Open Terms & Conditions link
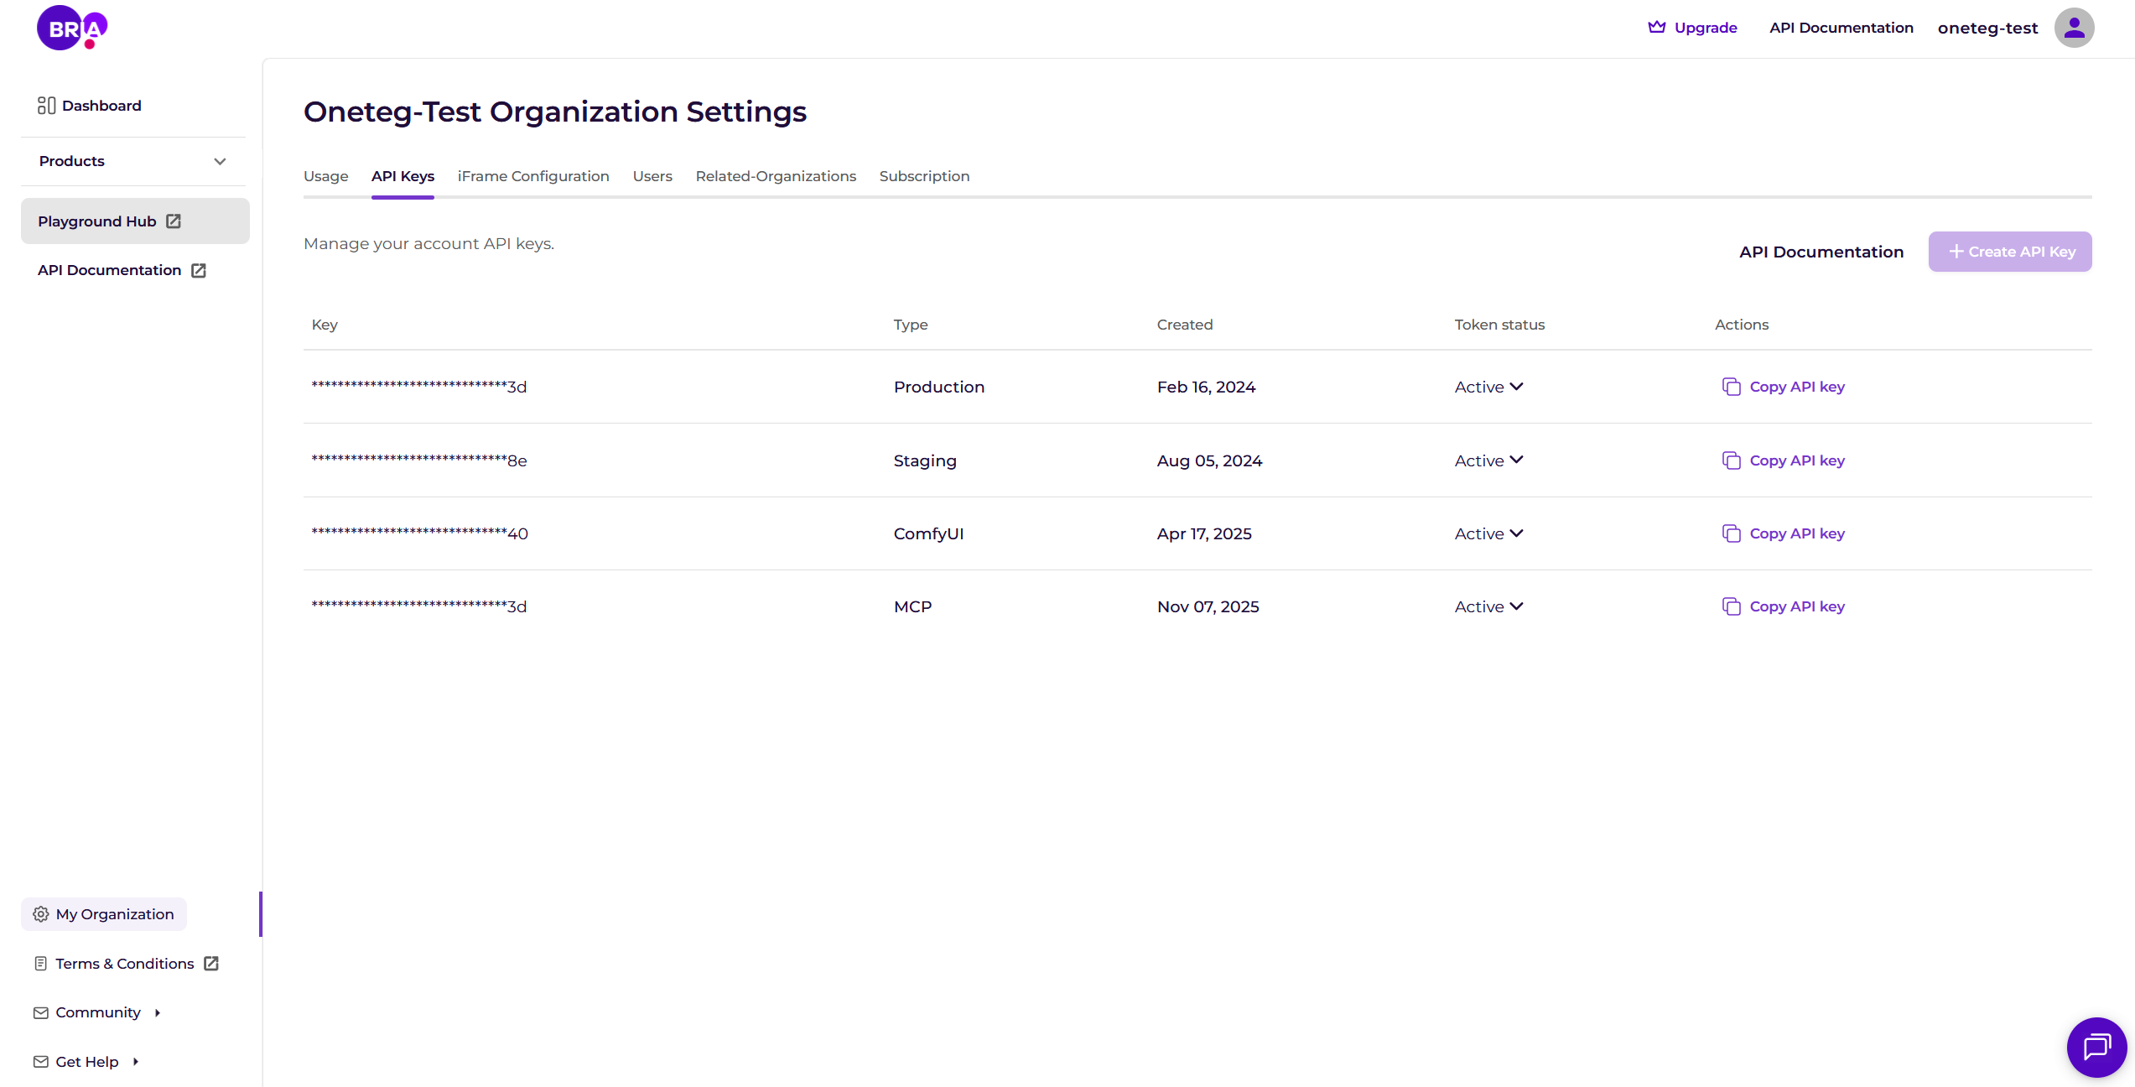Screen dimensions: 2135x1087 [x=125, y=964]
